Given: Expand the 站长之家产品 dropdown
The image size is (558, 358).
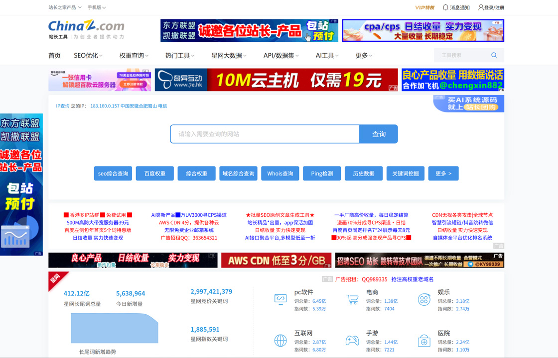Looking at the screenshot, I should (65, 7).
